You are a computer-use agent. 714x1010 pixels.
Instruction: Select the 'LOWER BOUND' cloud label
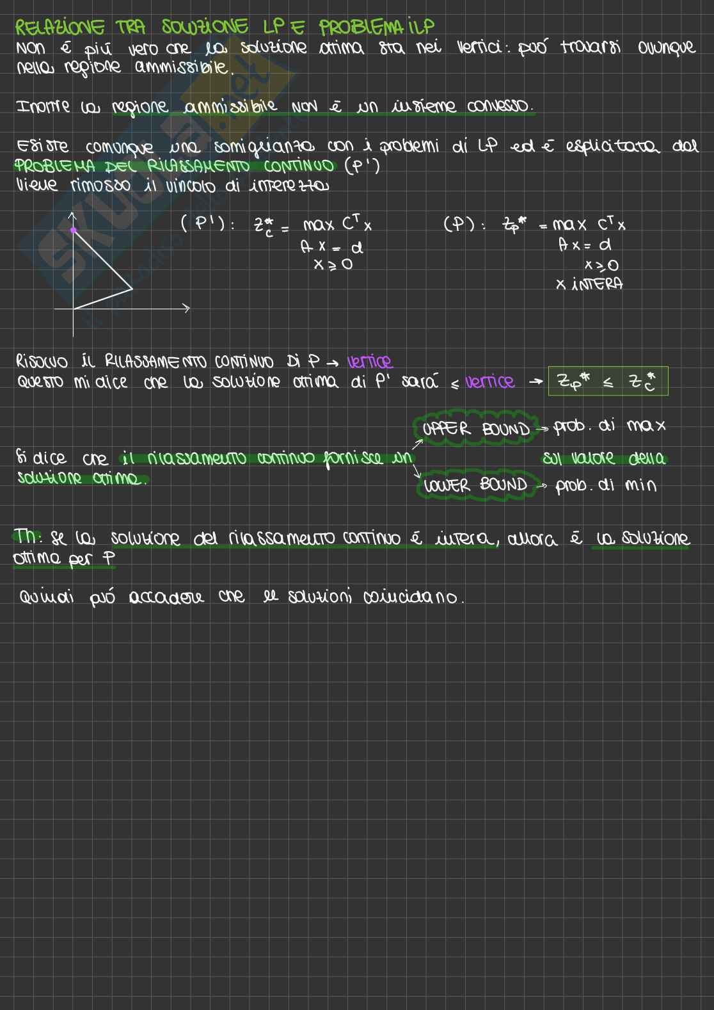(475, 486)
